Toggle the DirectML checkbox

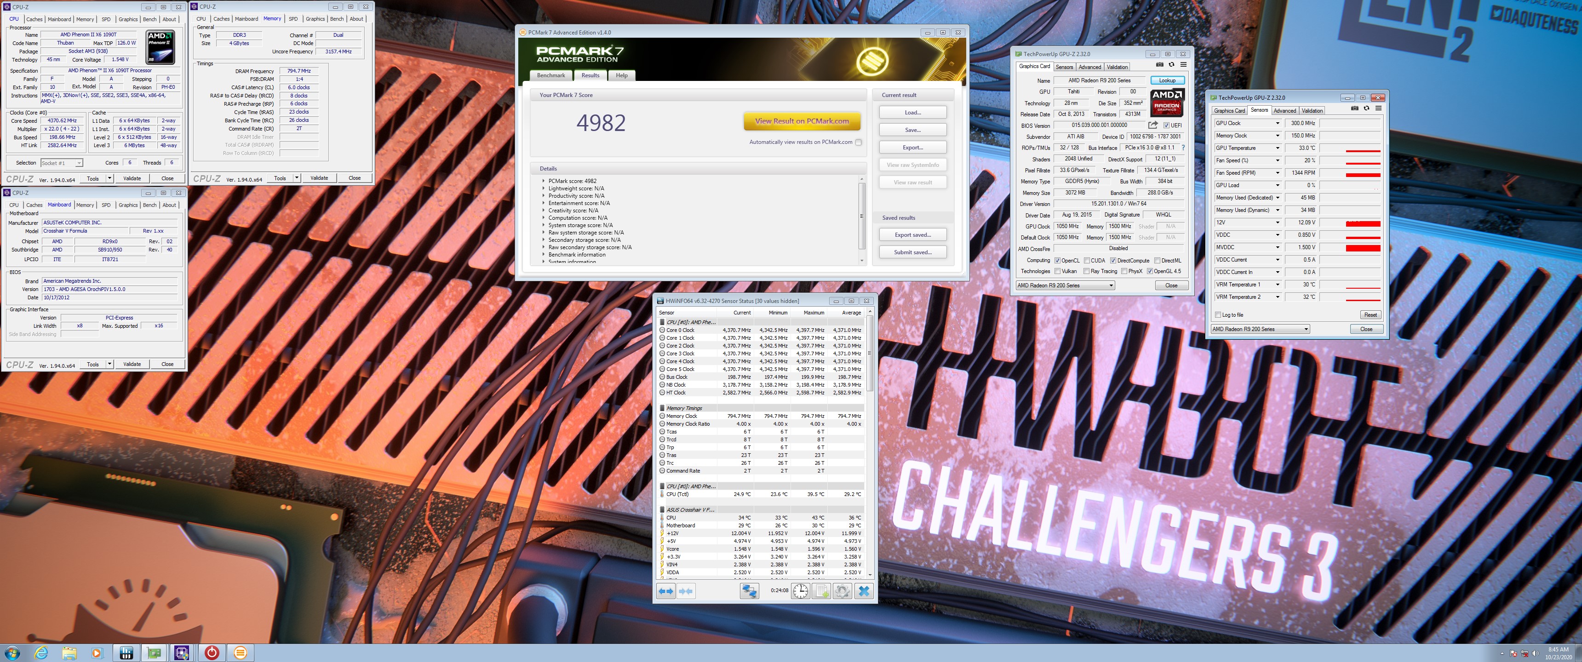[1157, 260]
